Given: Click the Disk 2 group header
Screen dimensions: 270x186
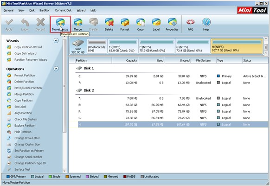Looking at the screenshot, I should [85, 90].
